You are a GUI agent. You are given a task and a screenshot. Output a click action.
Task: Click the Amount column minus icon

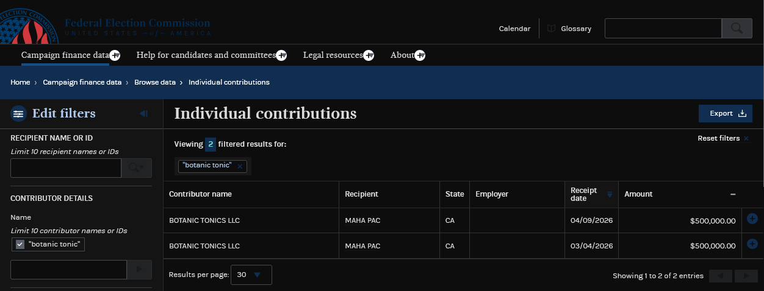[x=733, y=194]
